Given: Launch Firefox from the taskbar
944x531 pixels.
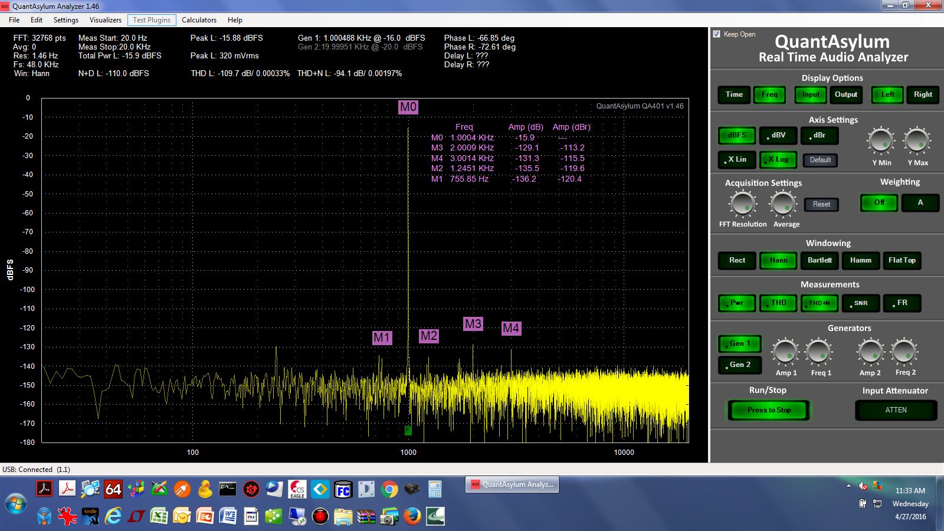Looking at the screenshot, I should pyautogui.click(x=412, y=516).
